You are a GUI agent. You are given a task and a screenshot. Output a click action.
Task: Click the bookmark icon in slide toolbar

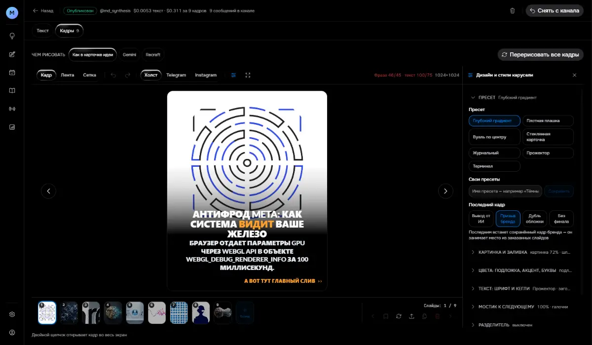pos(386,316)
